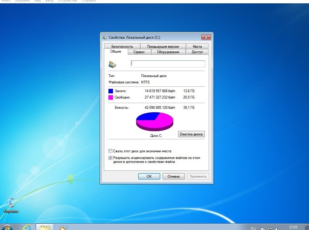Click the magenta Свободно color swatch

111,97
